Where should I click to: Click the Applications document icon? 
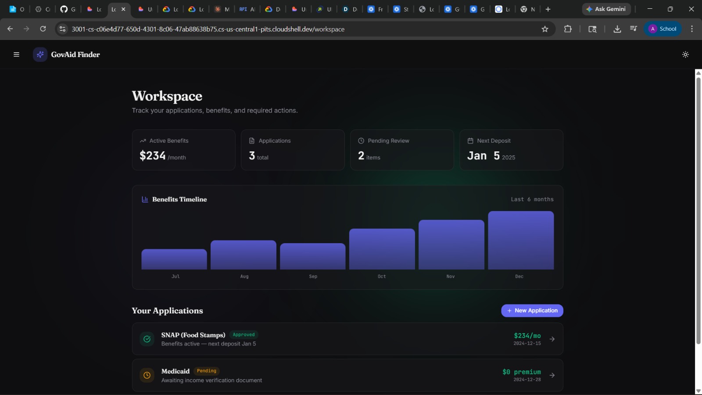(x=252, y=141)
